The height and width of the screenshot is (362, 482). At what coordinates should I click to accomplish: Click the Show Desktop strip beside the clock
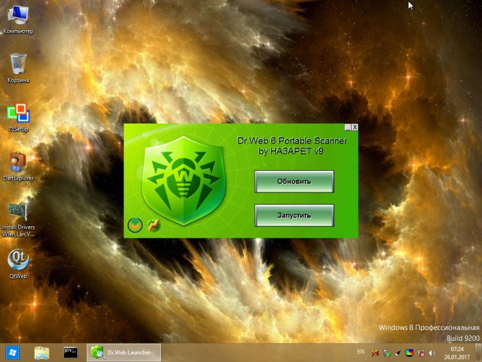478,353
